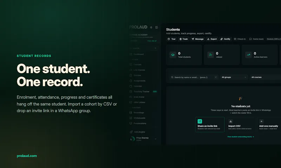Click the NEW badge beside Teaching Tracker
Screen dimensions: 281x168
pos(155,92)
